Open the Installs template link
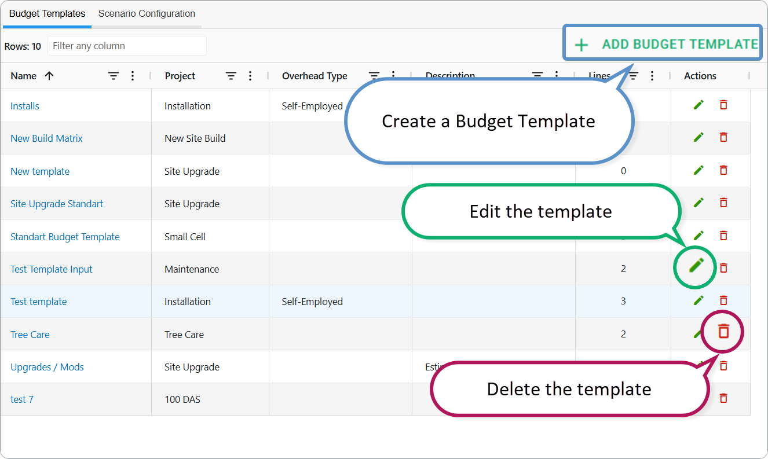Screen dimensions: 768x459 pos(25,106)
